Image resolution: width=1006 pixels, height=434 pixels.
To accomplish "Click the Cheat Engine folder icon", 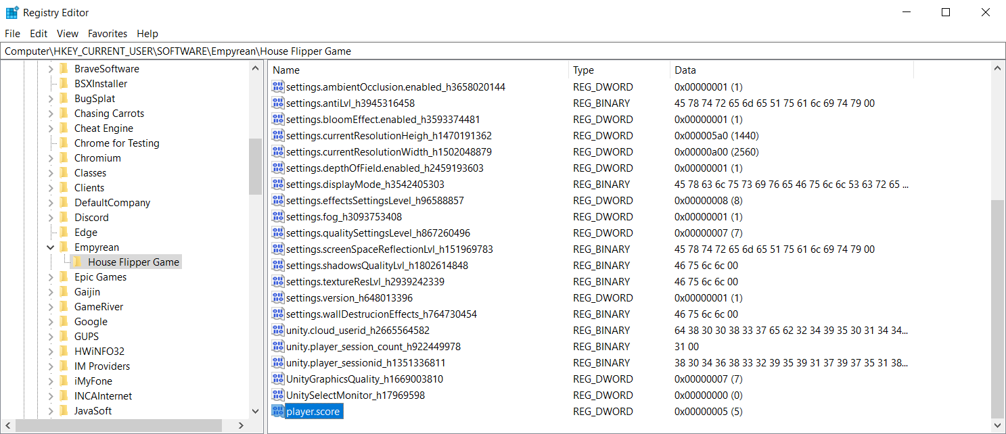I will point(64,128).
